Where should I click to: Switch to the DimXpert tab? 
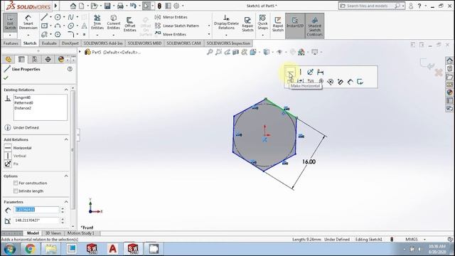tap(70, 43)
